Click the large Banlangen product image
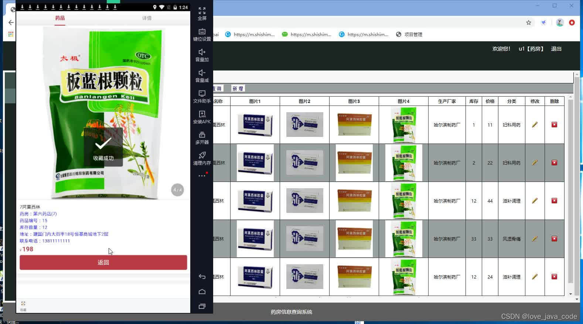This screenshot has width=583, height=324. [103, 113]
